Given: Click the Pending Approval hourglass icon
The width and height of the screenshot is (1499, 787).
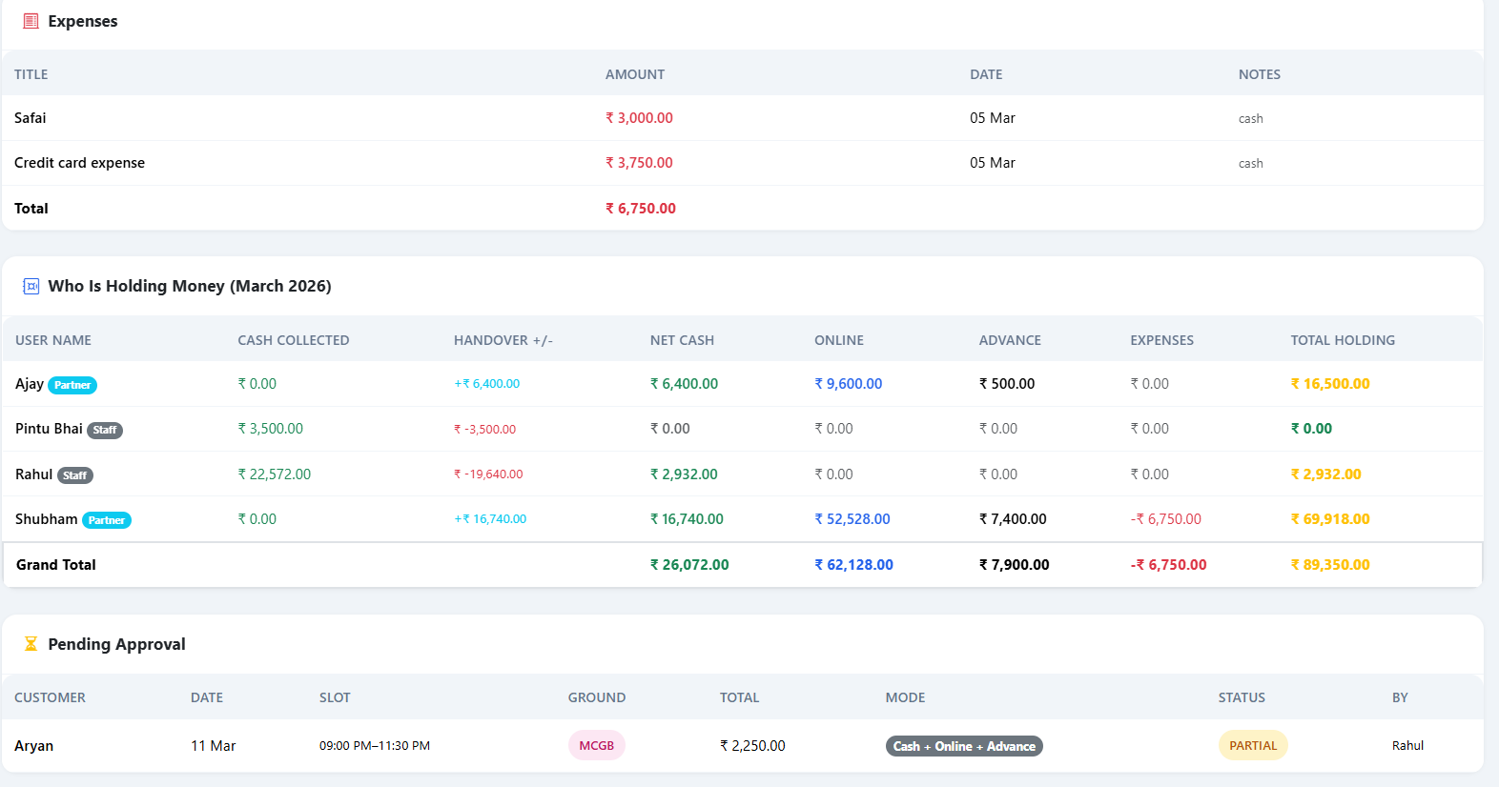Looking at the screenshot, I should 31,644.
